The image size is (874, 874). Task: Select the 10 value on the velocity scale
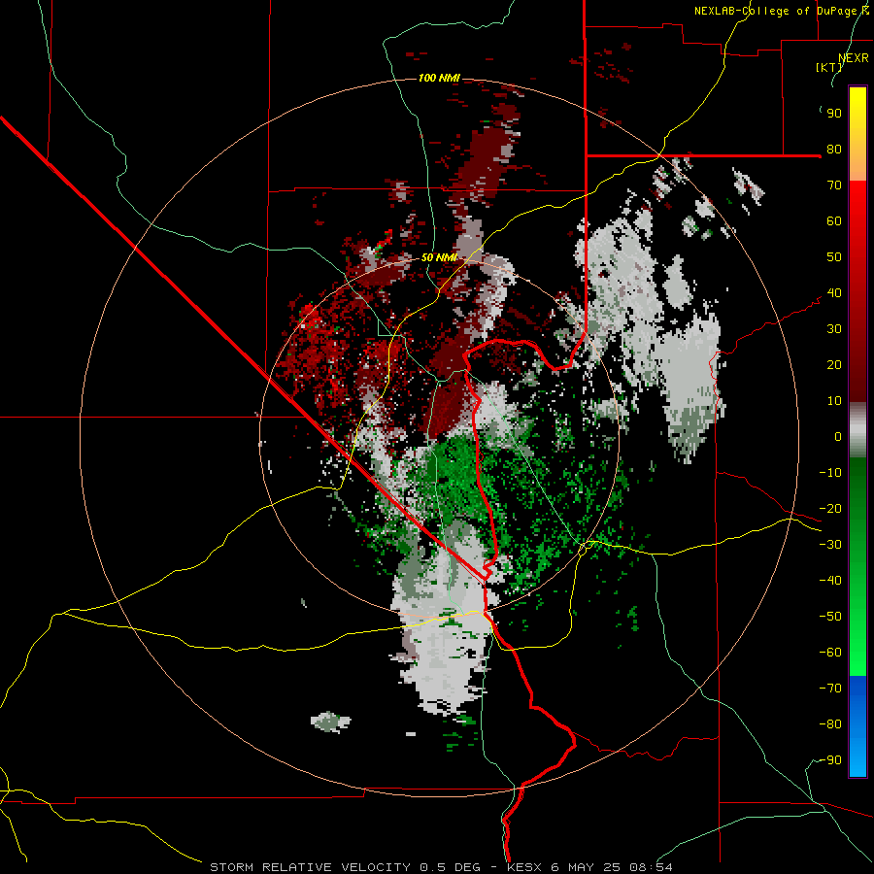tap(834, 401)
